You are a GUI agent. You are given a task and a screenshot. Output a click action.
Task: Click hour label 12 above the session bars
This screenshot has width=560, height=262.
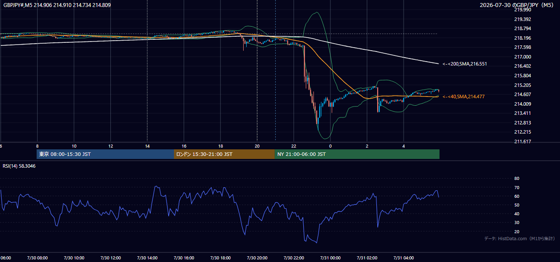coord(111,146)
